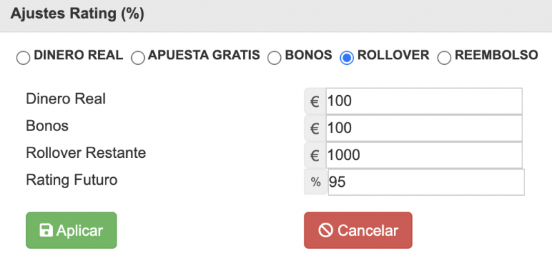Click the euro symbol beside Rollover Restante field
This screenshot has width=552, height=253.
point(315,155)
